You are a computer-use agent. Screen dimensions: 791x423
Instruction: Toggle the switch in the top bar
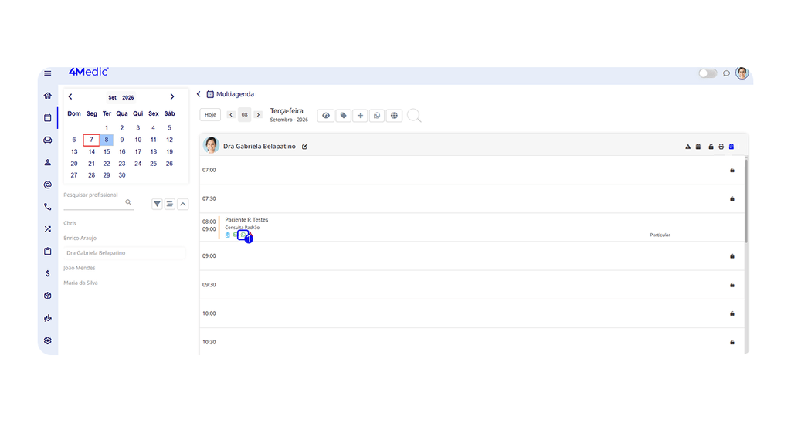(708, 73)
